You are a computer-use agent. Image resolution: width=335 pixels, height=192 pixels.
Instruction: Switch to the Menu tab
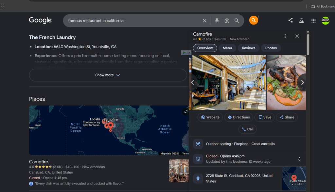click(x=227, y=48)
